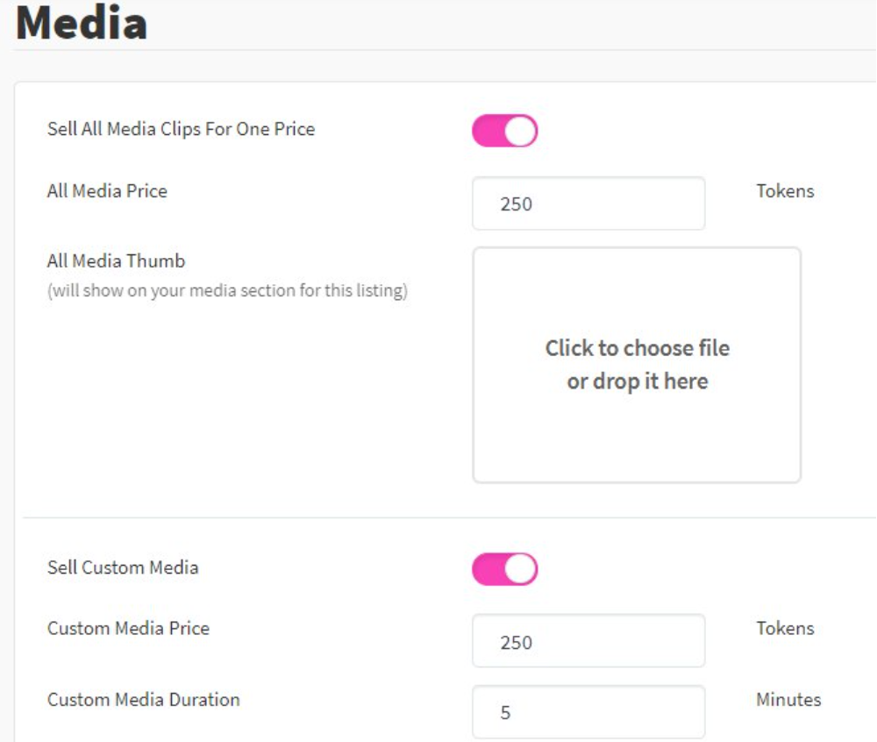This screenshot has width=877, height=742.
Task: Click the "Sell Custom Media" label
Action: [x=123, y=567]
